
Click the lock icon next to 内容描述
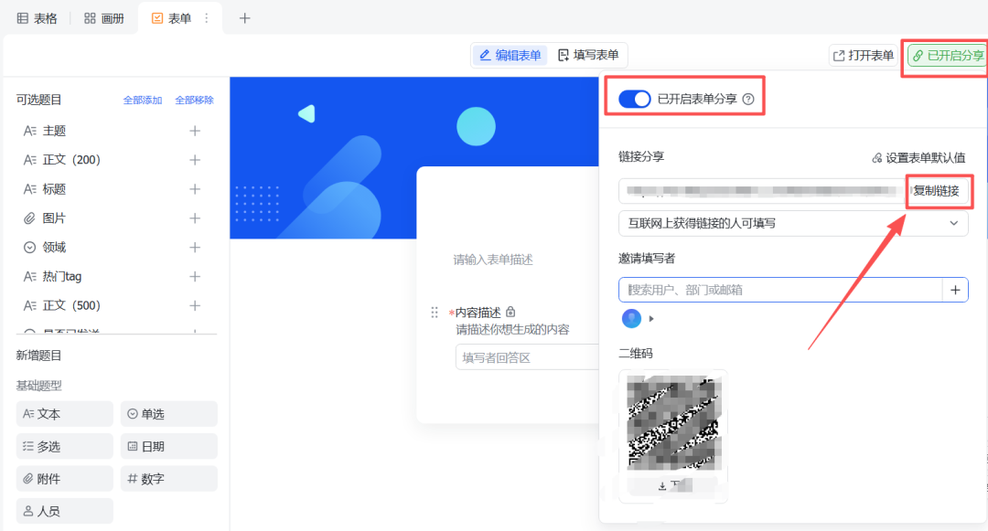coord(510,312)
